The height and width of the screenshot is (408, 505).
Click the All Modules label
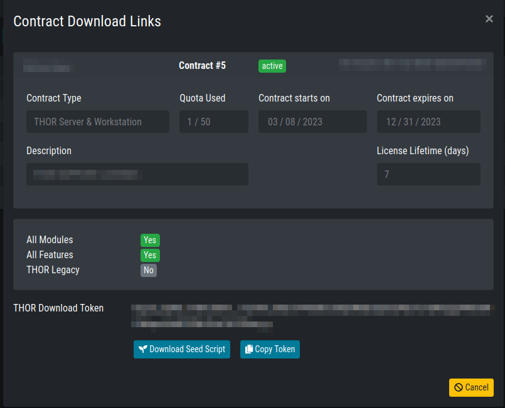click(50, 239)
